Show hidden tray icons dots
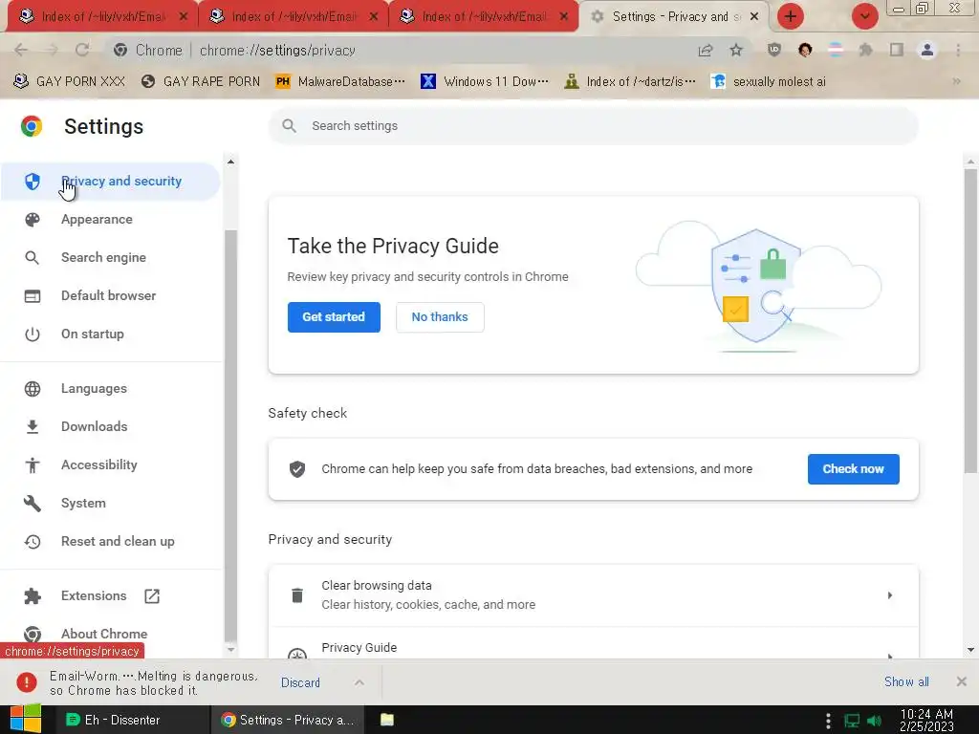 click(828, 721)
